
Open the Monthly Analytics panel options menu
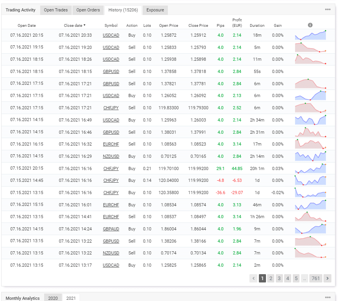point(328,297)
